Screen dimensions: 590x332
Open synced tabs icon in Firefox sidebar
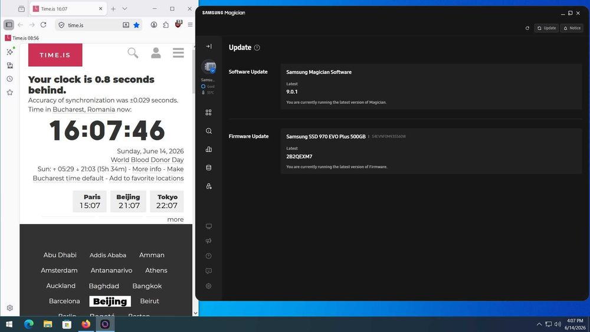(10, 65)
